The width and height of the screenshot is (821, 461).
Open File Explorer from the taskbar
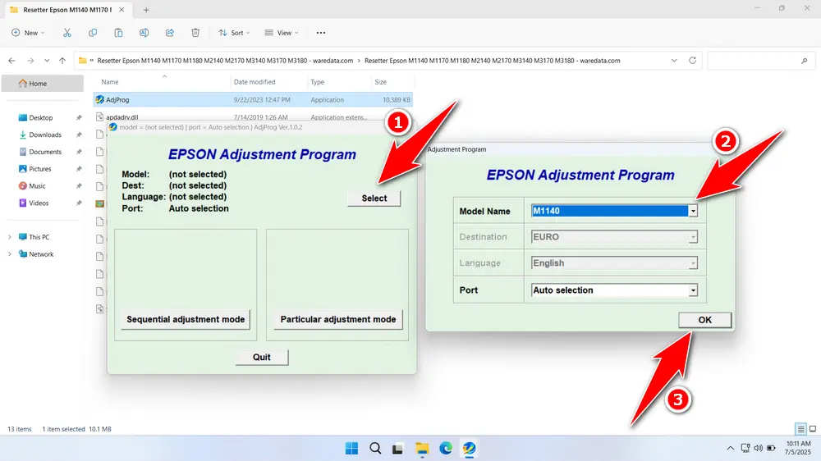click(422, 449)
